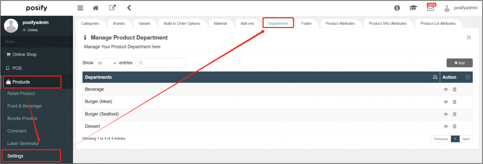Image resolution: width=483 pixels, height=164 pixels.
Task: Click the posifyadmin user avatar in header
Action: [447, 8]
